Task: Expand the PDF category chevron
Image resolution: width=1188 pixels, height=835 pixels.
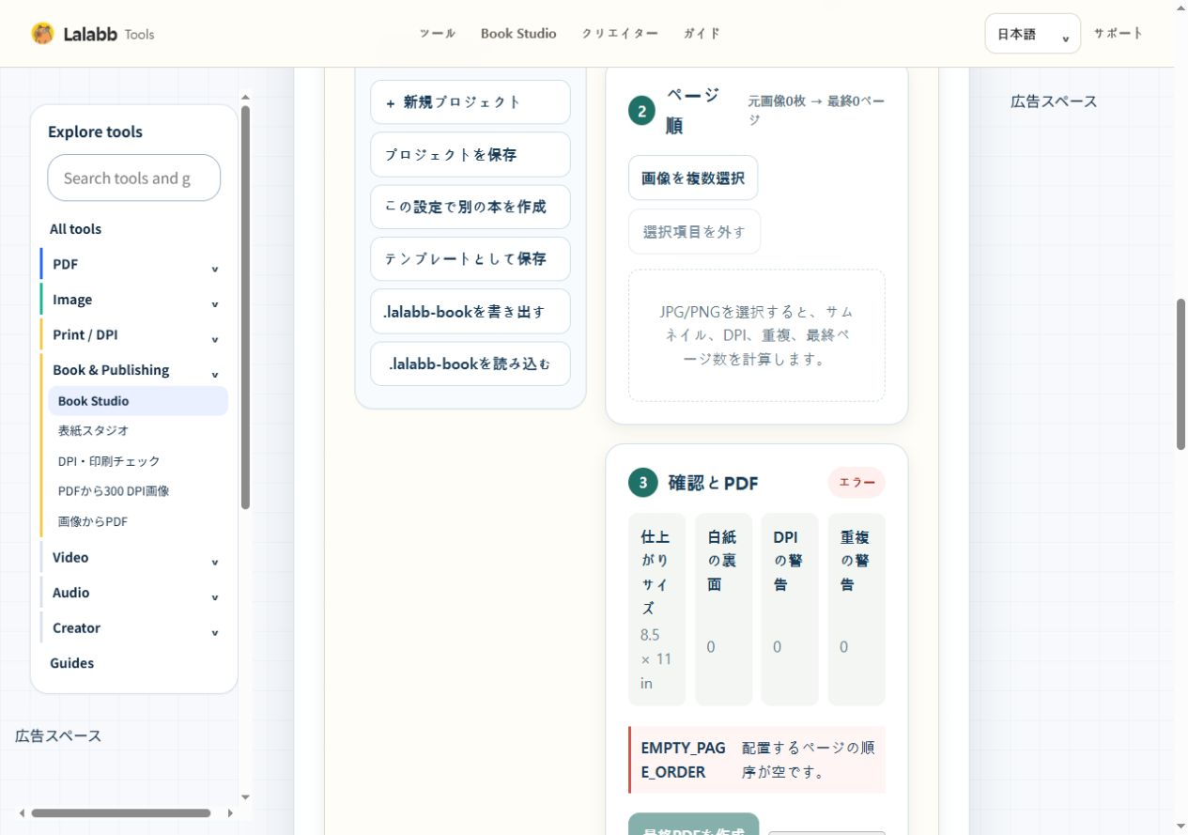Action: pyautogui.click(x=214, y=269)
